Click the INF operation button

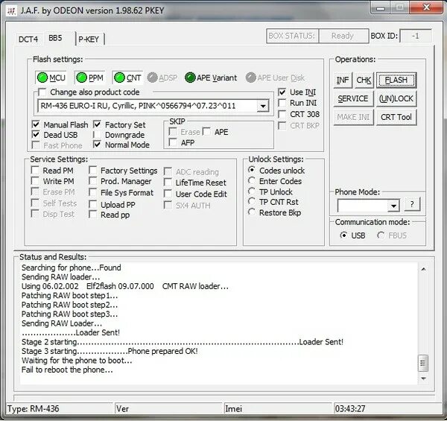click(x=343, y=80)
